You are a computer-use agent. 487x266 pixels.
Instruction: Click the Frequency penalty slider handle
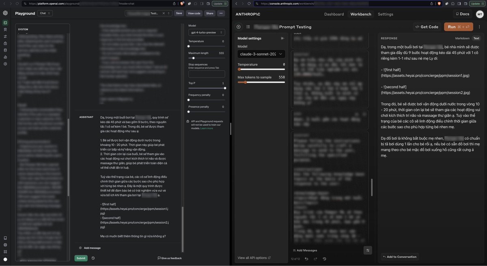189,99
